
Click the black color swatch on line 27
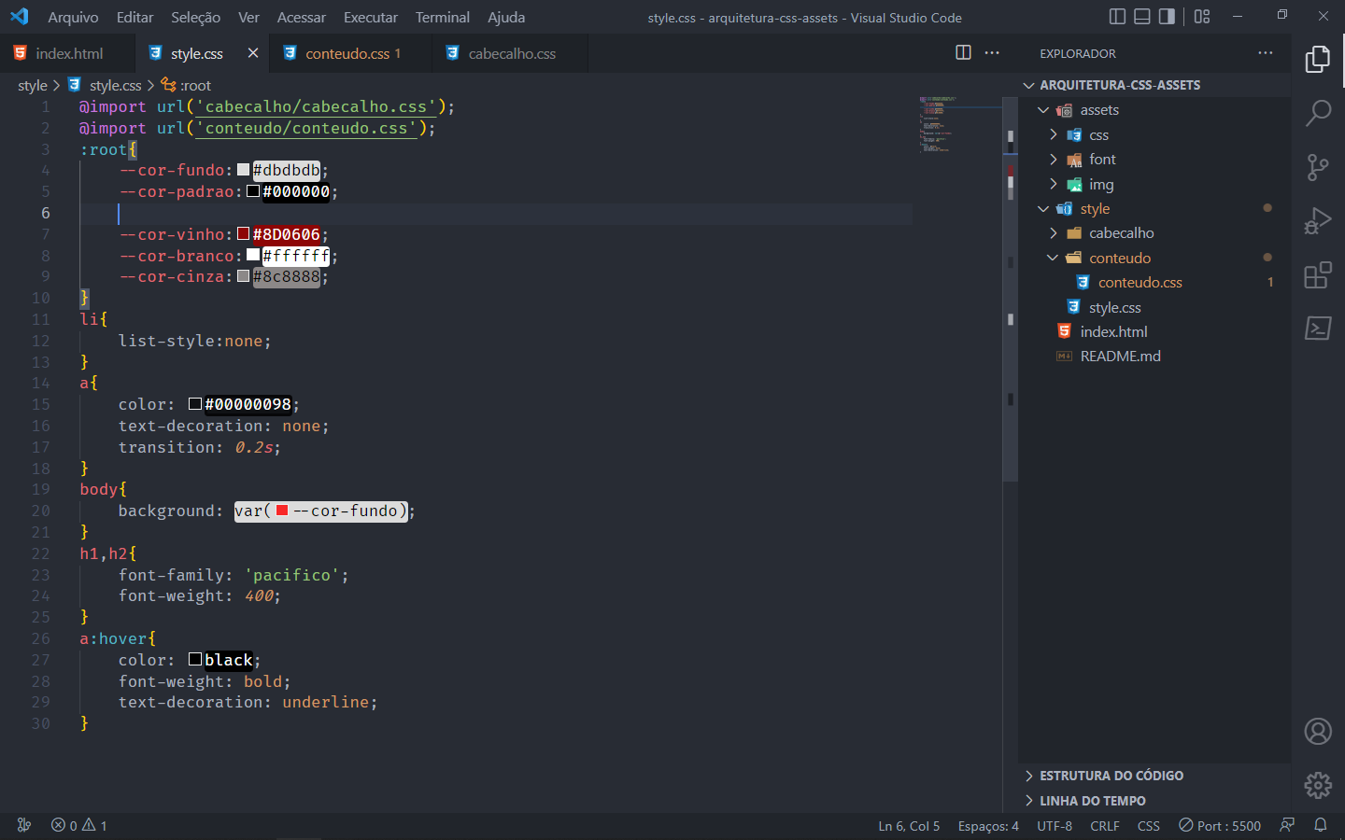pos(195,660)
